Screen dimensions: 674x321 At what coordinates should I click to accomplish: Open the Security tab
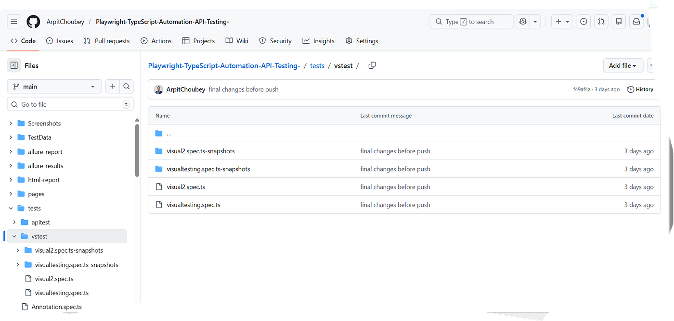pos(275,41)
